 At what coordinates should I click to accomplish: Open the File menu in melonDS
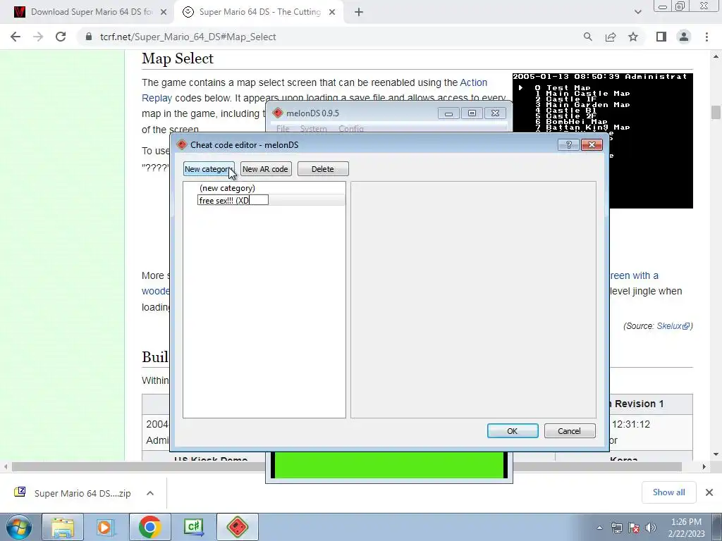[x=283, y=128]
